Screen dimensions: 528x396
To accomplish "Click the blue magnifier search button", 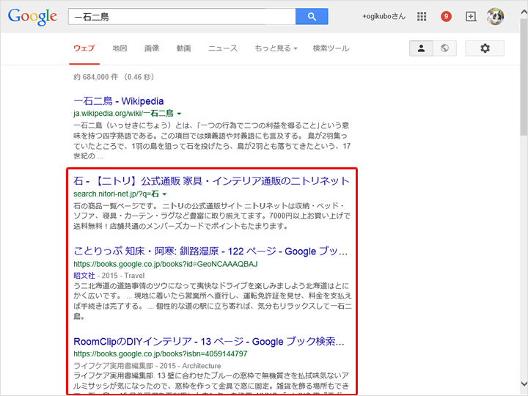I will [312, 16].
